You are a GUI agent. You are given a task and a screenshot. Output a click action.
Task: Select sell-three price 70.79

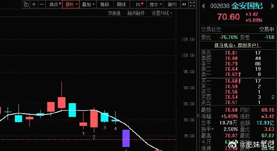click(231, 64)
